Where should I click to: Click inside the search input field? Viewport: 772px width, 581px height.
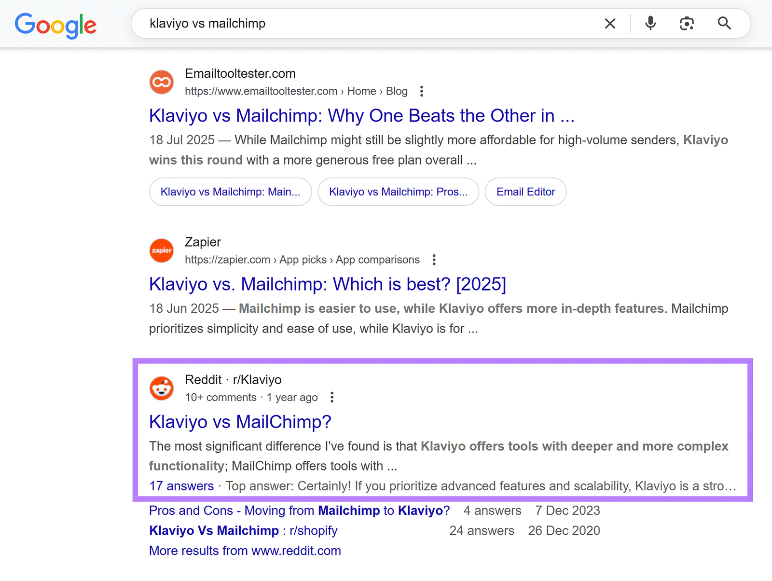(338, 23)
